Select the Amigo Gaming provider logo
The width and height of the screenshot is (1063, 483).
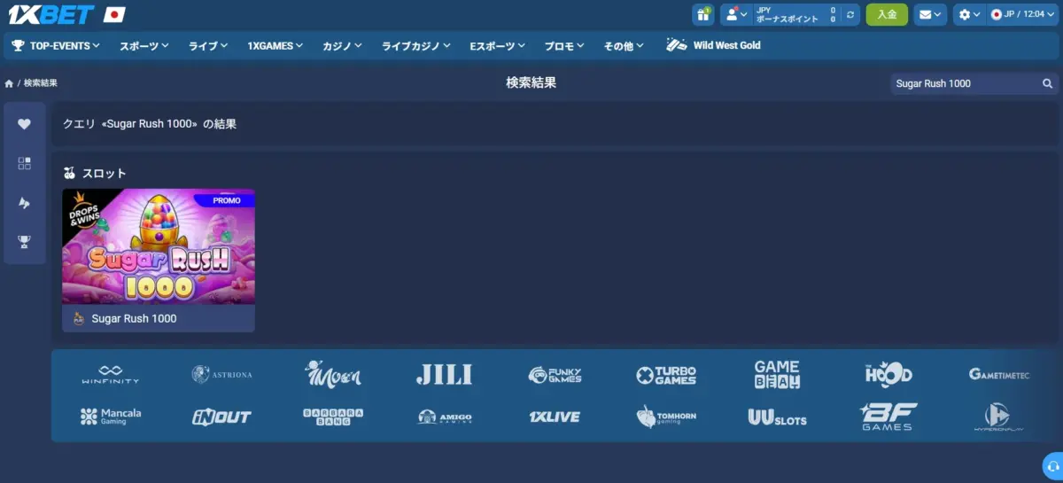pos(445,417)
